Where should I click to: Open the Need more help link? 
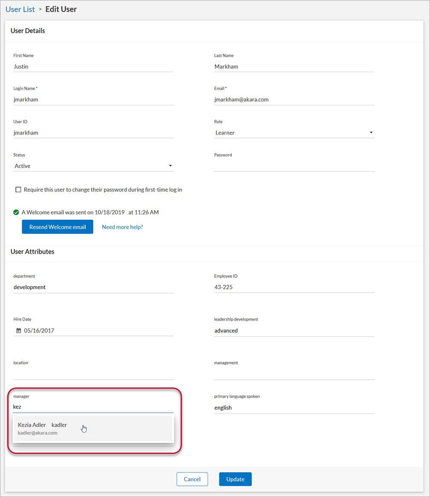pyautogui.click(x=122, y=227)
